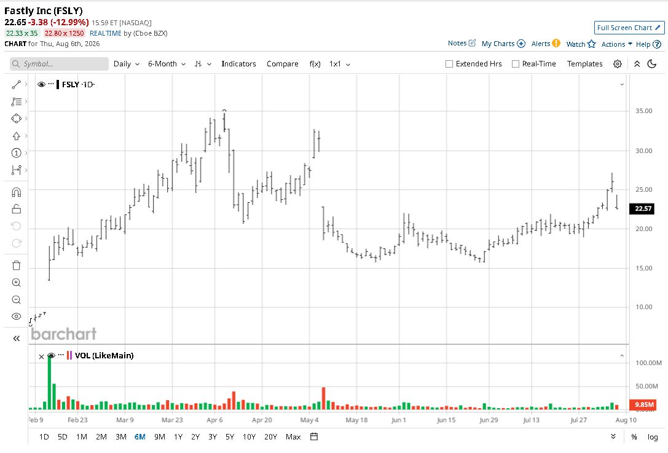Switch to dark mode moon icon
The width and height of the screenshot is (668, 453).
[x=652, y=64]
